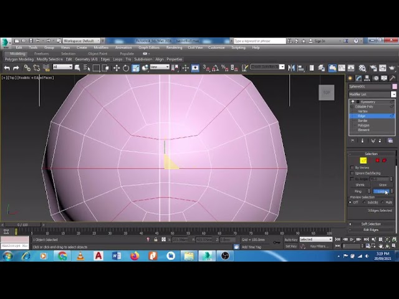Select the Multi preview selection radio

tap(382, 202)
